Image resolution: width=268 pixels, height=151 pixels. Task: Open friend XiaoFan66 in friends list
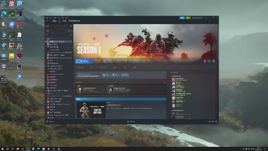tap(180, 79)
